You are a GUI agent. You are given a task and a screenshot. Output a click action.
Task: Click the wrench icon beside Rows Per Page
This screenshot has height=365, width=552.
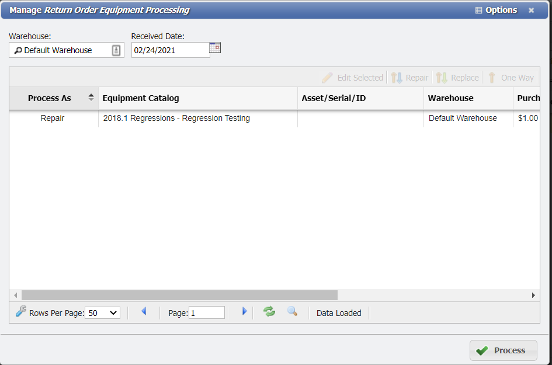(x=20, y=311)
